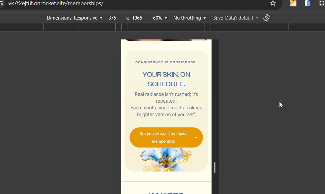Click the blue flower image

click(166, 159)
